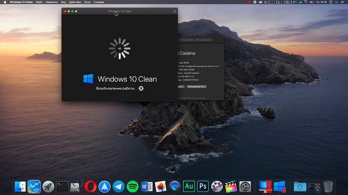Click the fourth gray button in the VM title bar
This screenshot has width=348, height=195.
76,11
